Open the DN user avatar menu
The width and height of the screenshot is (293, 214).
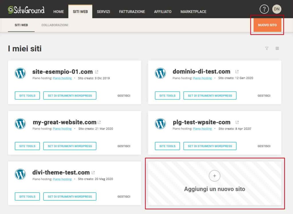(x=277, y=9)
